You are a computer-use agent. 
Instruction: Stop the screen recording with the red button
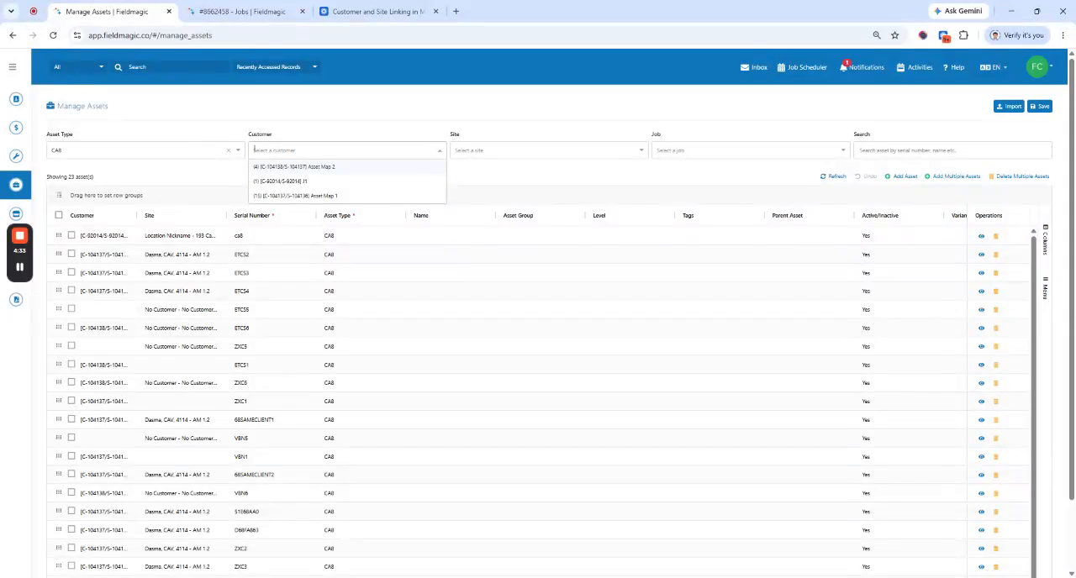tap(19, 235)
